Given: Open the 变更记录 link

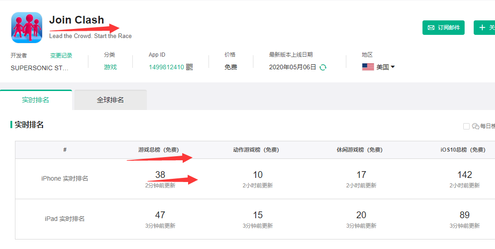Looking at the screenshot, I should click(x=61, y=56).
